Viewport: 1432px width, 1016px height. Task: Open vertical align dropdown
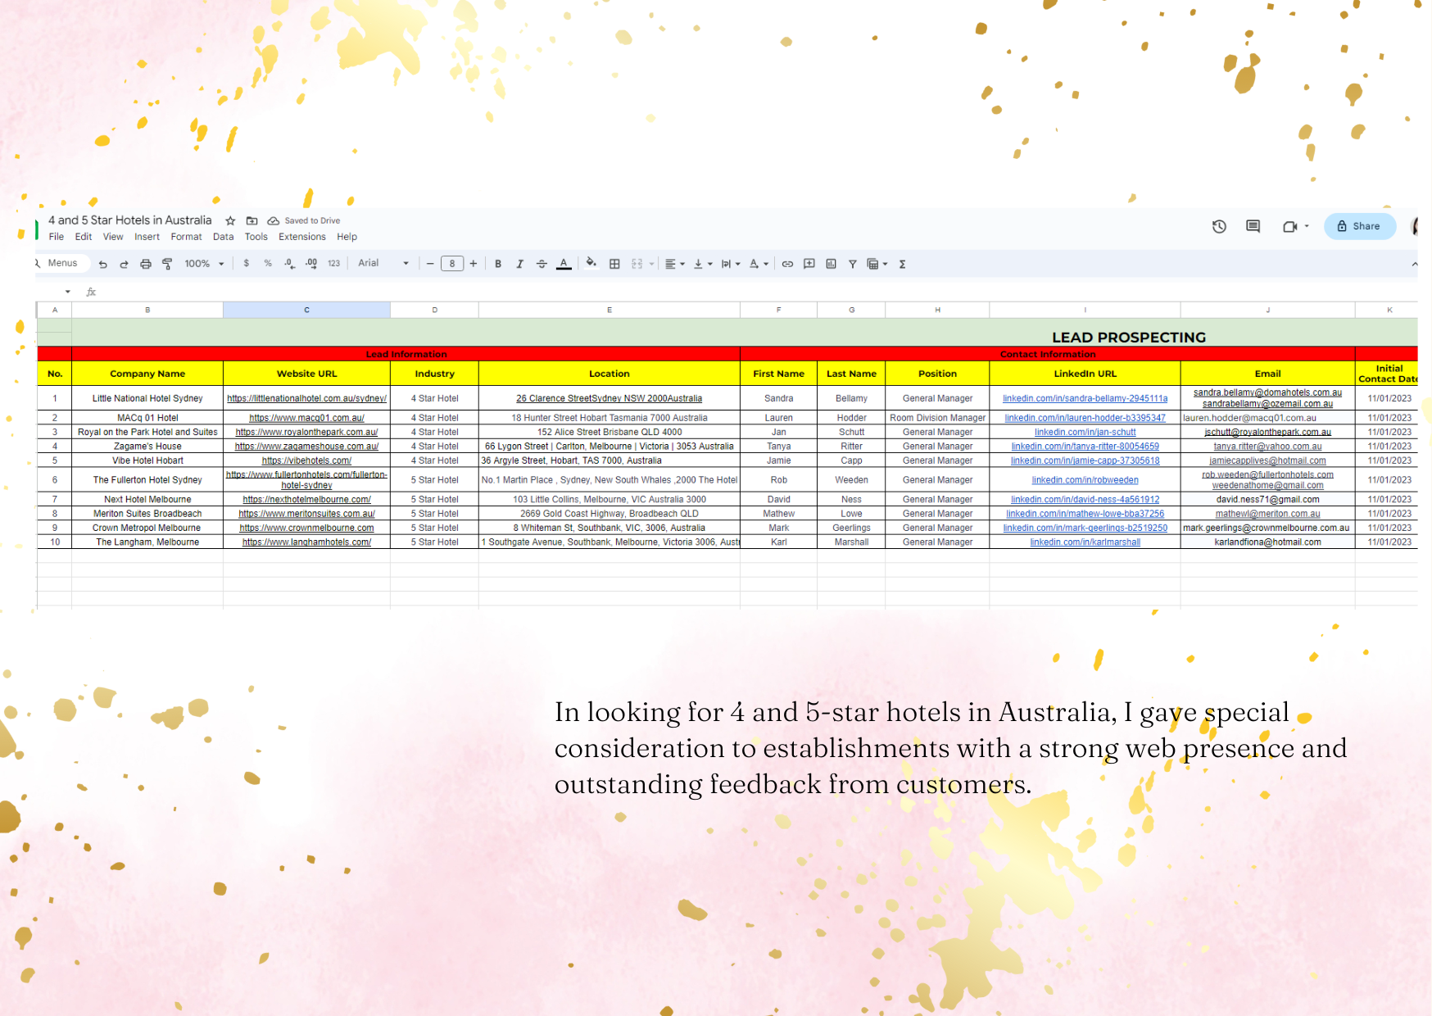[703, 264]
